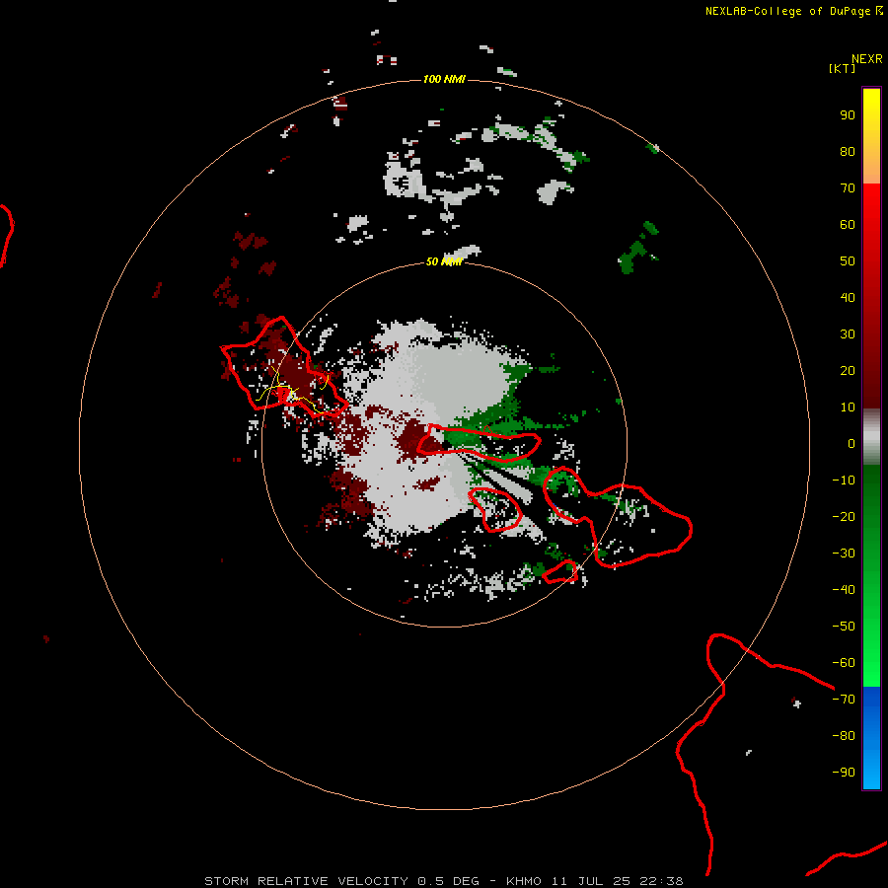Click the -20 value on velocity scale
Screen dimensions: 888x888
tap(844, 517)
